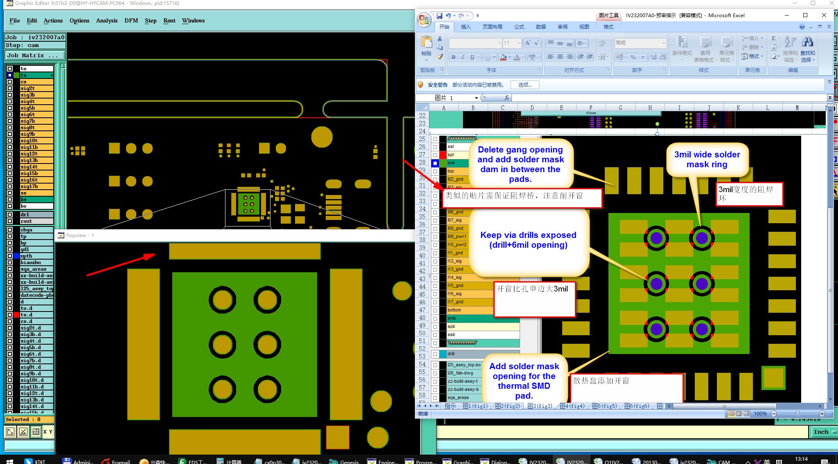The image size is (838, 464).
Task: Click the Format Painter brush icon
Action: pos(440,57)
